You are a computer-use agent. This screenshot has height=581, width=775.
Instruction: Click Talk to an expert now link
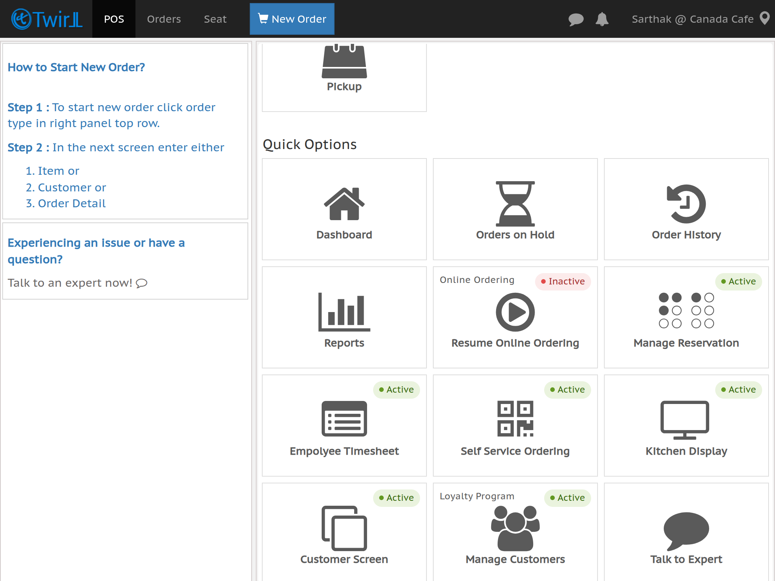[x=77, y=283]
